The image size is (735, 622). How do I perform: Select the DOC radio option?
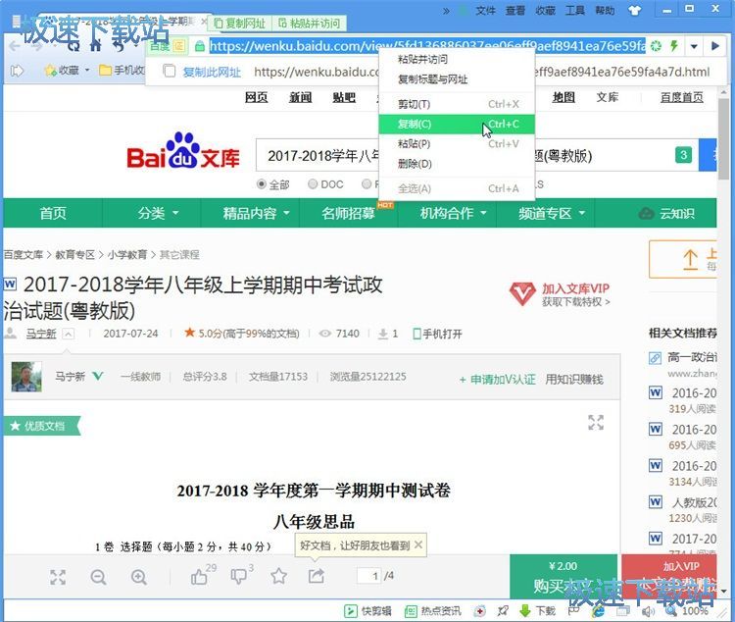click(x=313, y=184)
